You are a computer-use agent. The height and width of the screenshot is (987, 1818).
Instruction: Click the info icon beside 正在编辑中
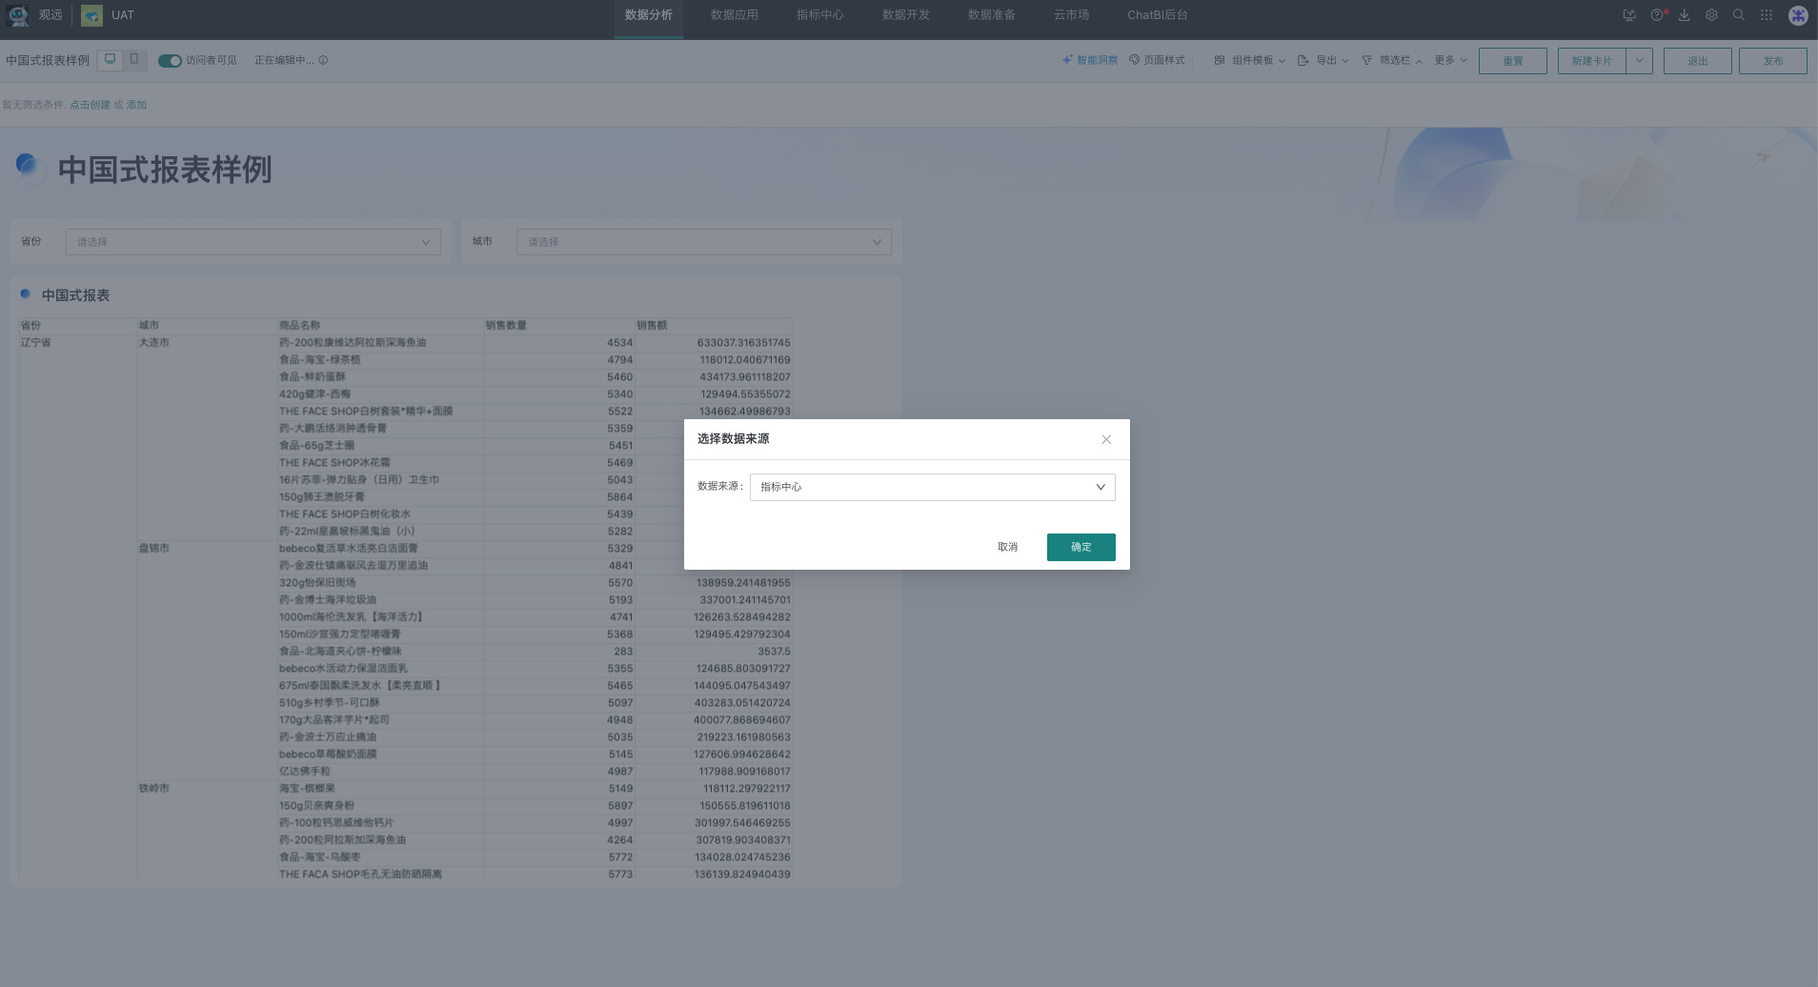click(x=323, y=60)
